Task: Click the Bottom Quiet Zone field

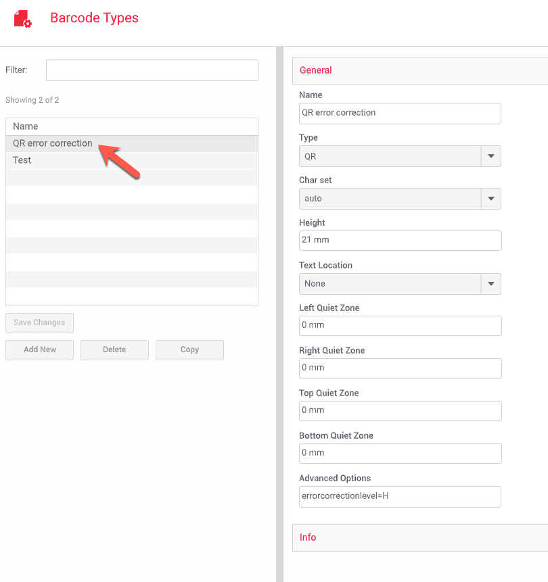Action: pos(399,454)
